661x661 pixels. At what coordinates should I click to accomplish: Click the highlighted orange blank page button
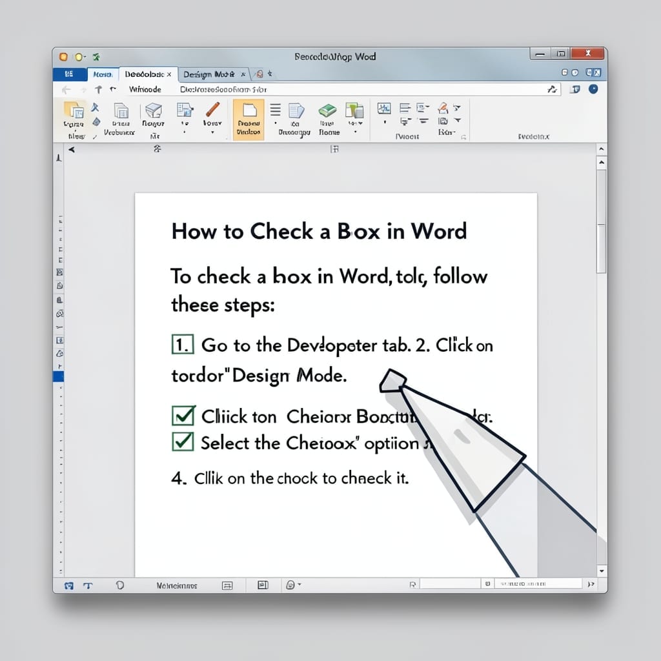[249, 119]
